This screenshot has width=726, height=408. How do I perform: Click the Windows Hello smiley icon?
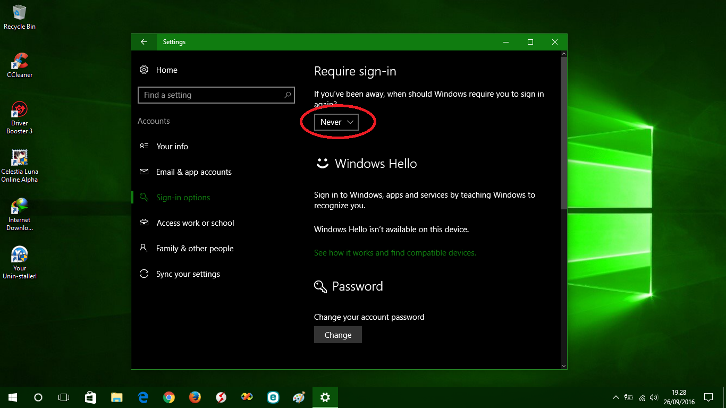(322, 163)
